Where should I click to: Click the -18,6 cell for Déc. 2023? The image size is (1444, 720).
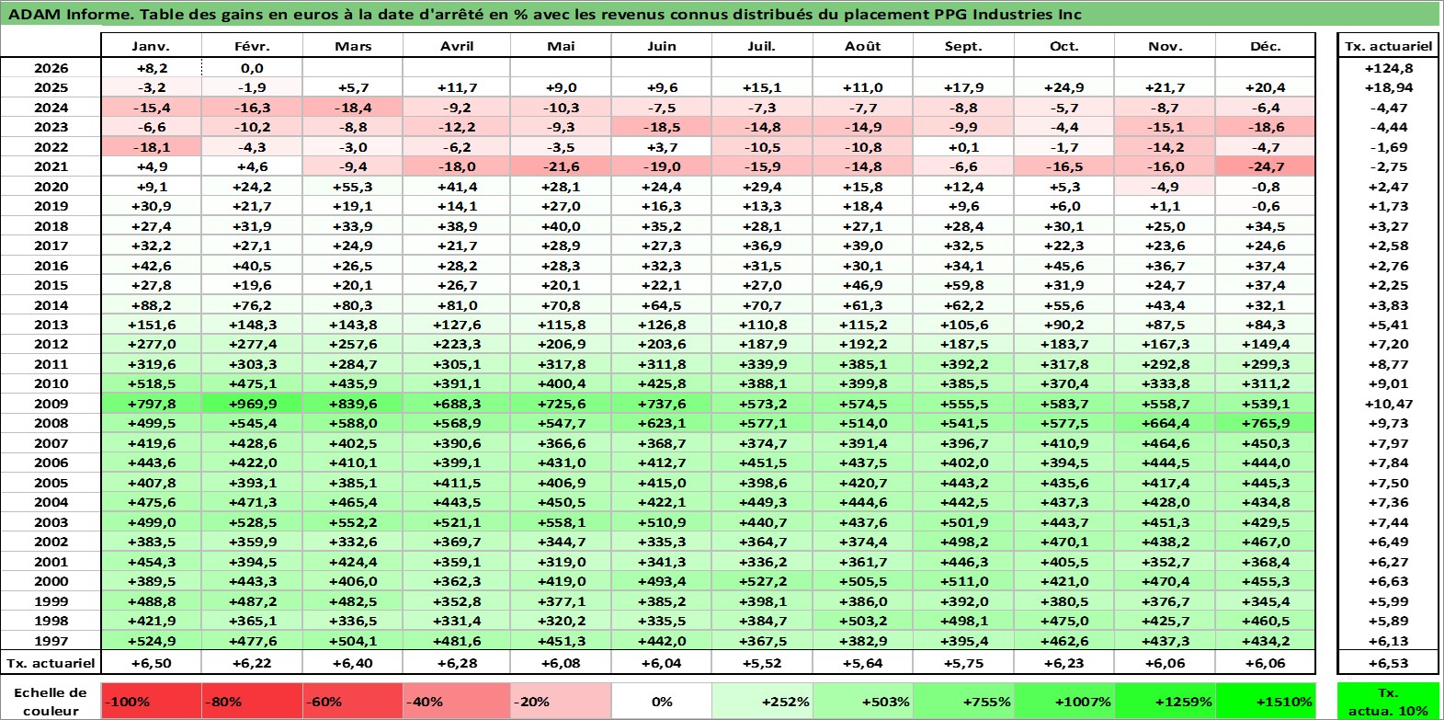coord(1266,127)
